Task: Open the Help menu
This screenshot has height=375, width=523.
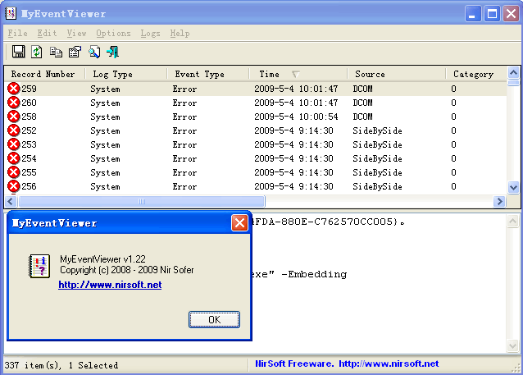Action: click(x=180, y=34)
